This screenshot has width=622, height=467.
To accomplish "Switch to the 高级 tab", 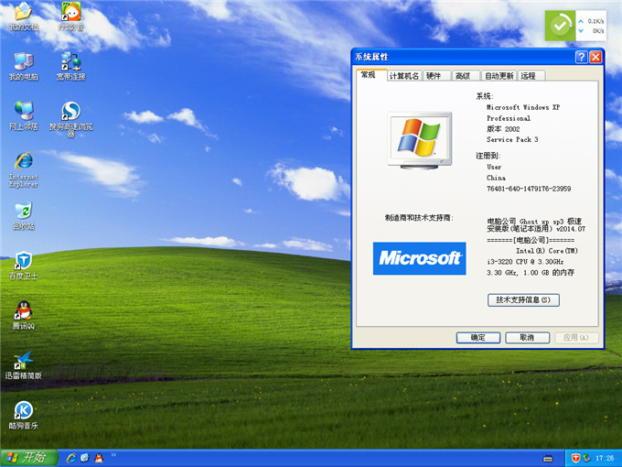I will point(463,76).
